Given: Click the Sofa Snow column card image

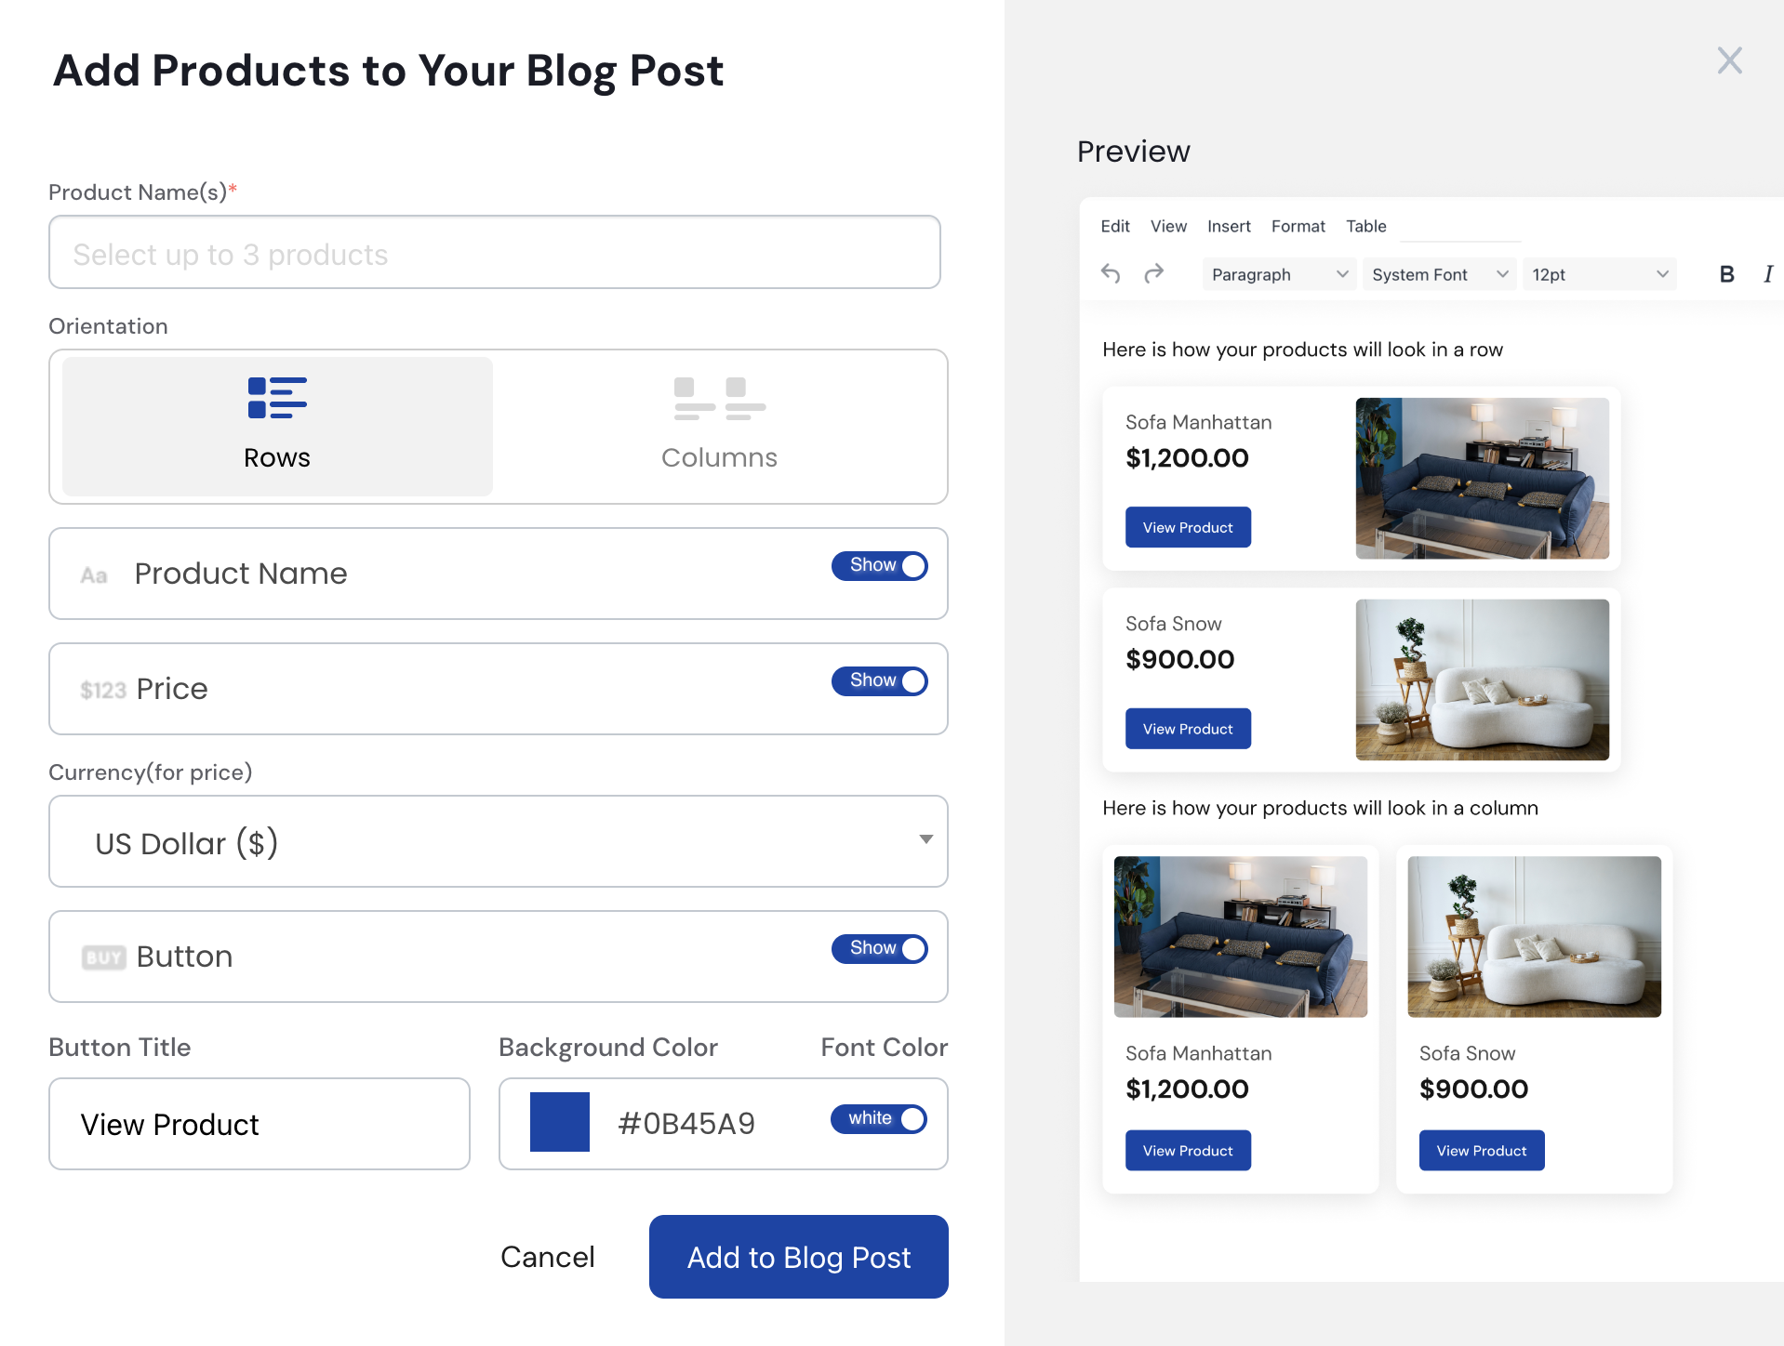Looking at the screenshot, I should pyautogui.click(x=1535, y=937).
